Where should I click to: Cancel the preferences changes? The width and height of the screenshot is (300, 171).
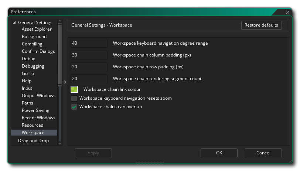(263, 153)
